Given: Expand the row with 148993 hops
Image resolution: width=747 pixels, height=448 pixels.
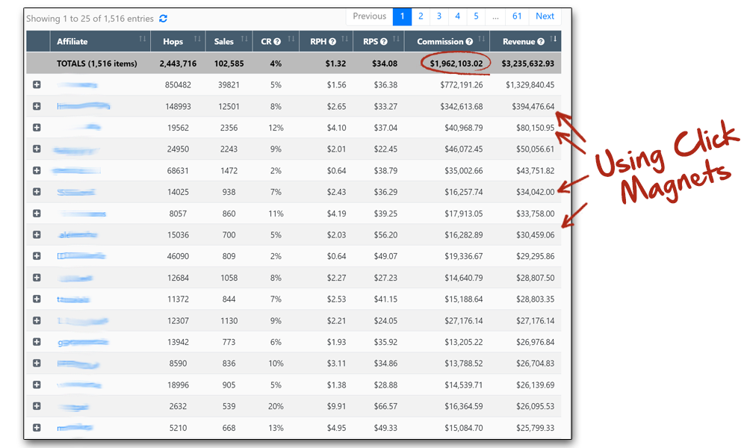Looking at the screenshot, I should (37, 106).
